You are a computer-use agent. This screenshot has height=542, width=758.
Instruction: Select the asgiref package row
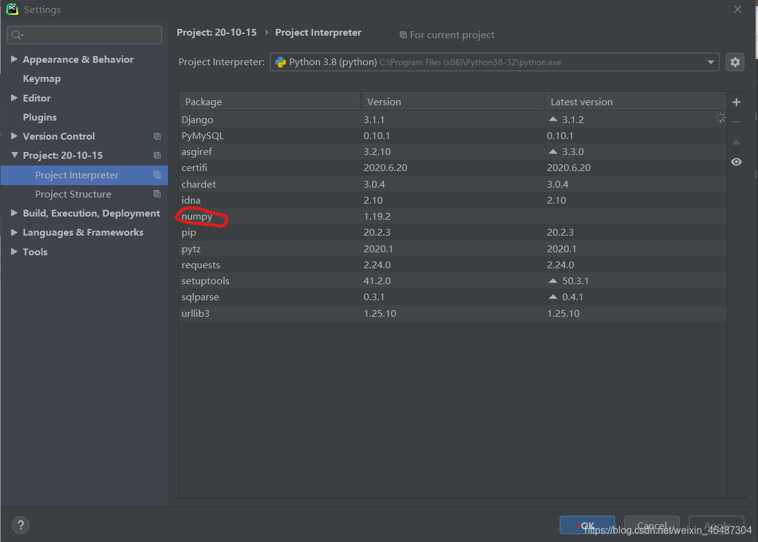(453, 151)
